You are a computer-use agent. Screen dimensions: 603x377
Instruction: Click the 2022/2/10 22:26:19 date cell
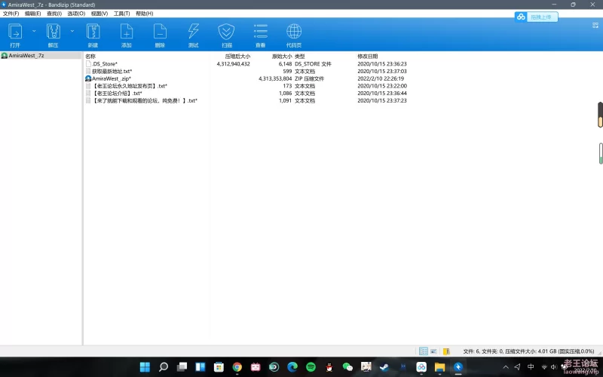pos(381,78)
